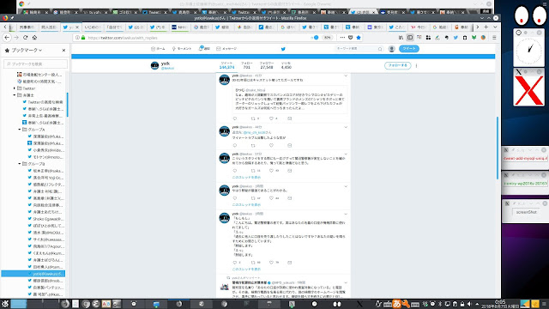Click the yzdk profile avatar in header
Image resolution: width=549 pixels, height=309 pixels.
[154, 65]
